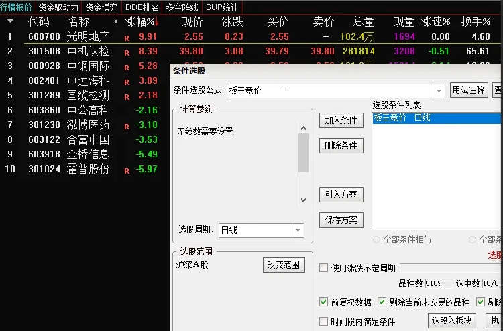Click the 保存方案 button
The width and height of the screenshot is (503, 331).
coord(341,220)
